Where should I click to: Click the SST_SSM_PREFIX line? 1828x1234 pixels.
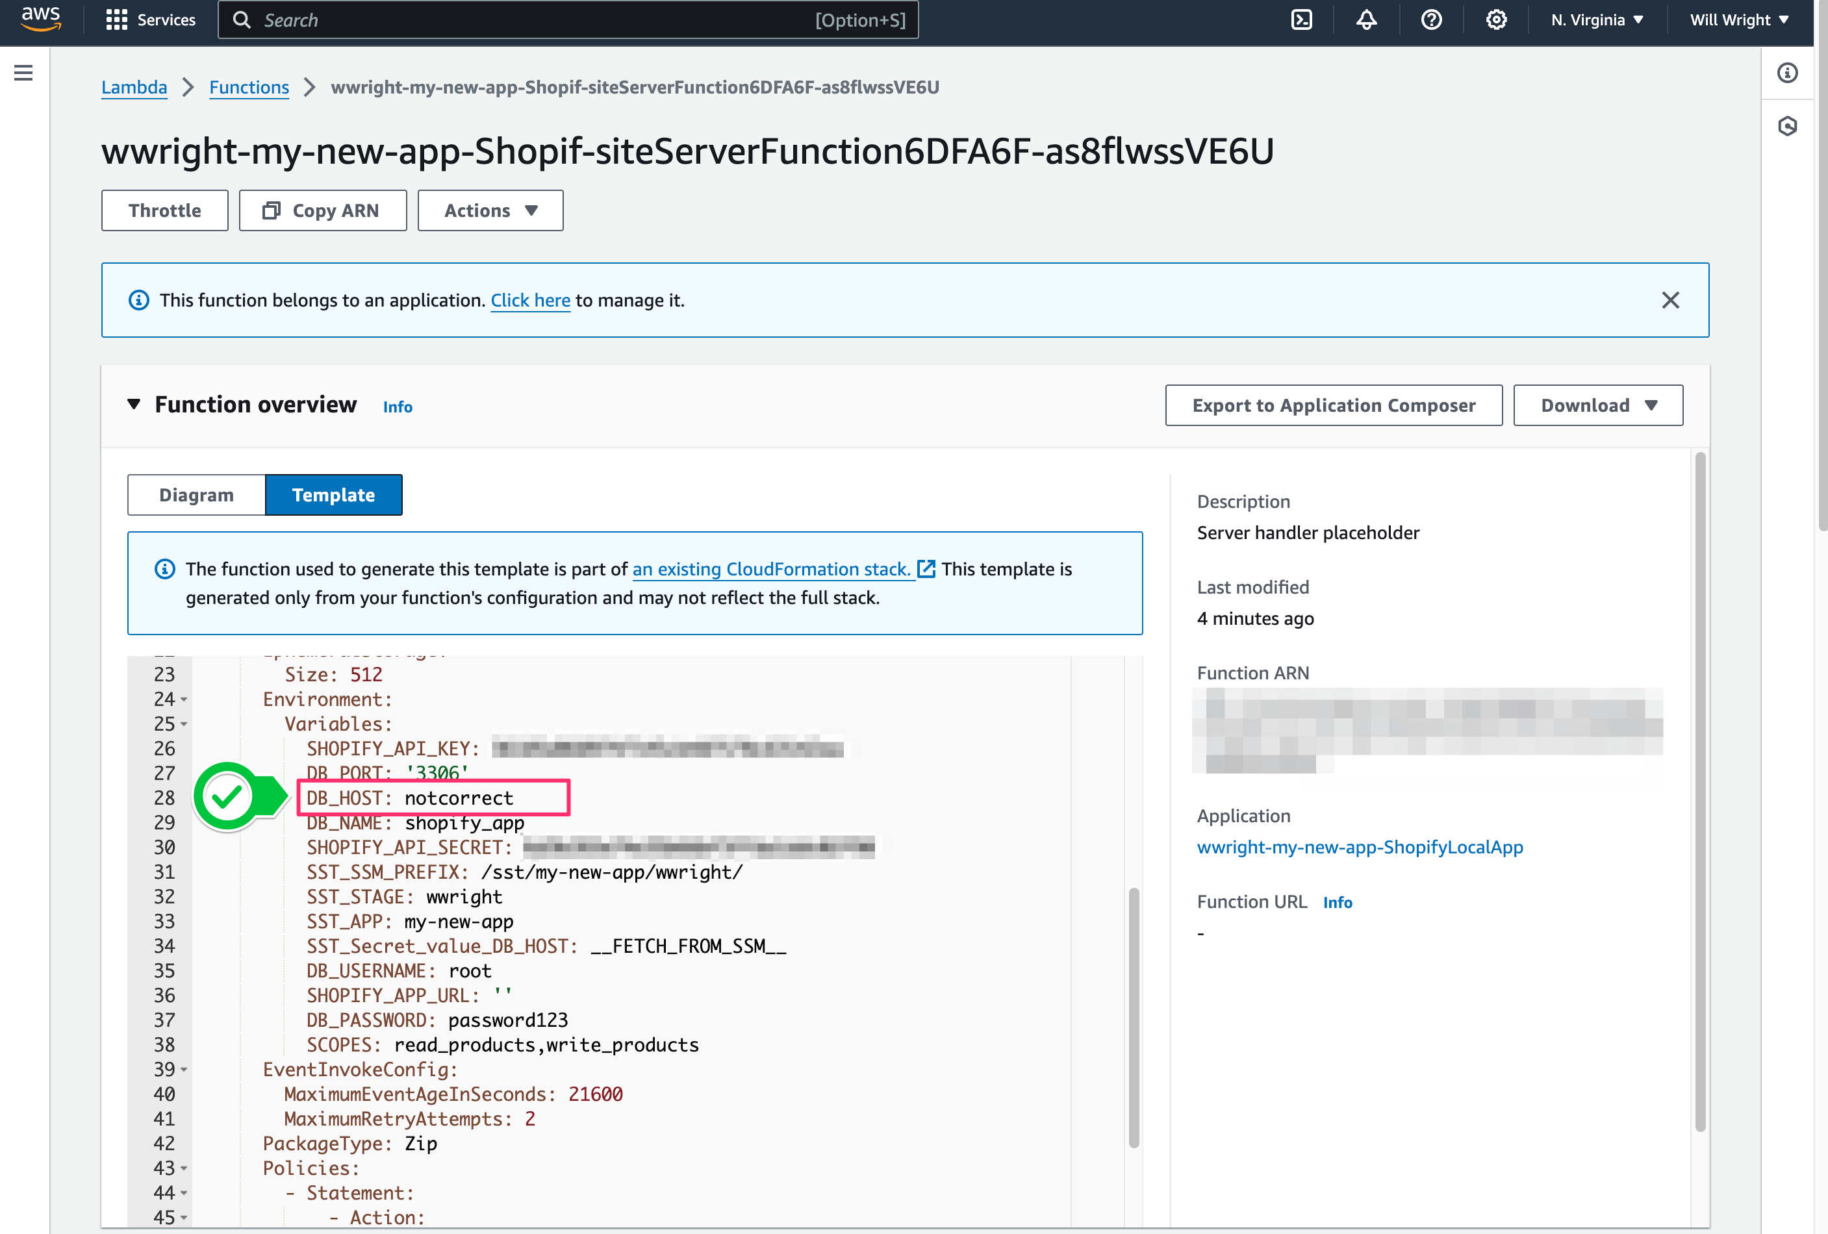(524, 872)
